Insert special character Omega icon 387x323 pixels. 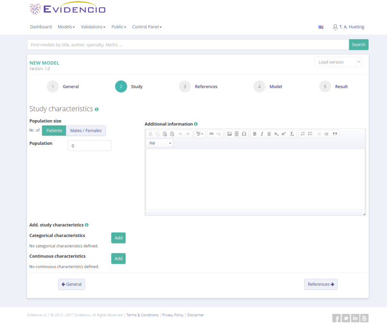(x=244, y=134)
